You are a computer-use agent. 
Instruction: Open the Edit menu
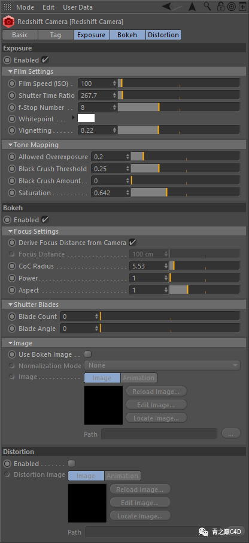pyautogui.click(x=48, y=7)
